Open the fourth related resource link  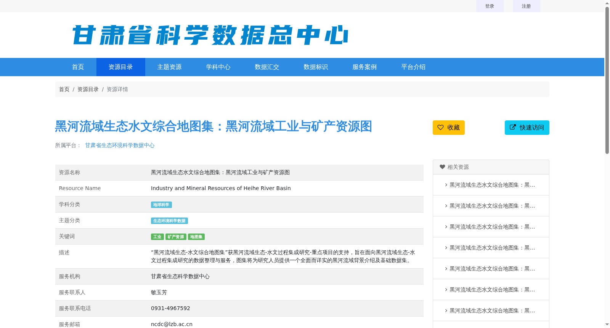492,248
